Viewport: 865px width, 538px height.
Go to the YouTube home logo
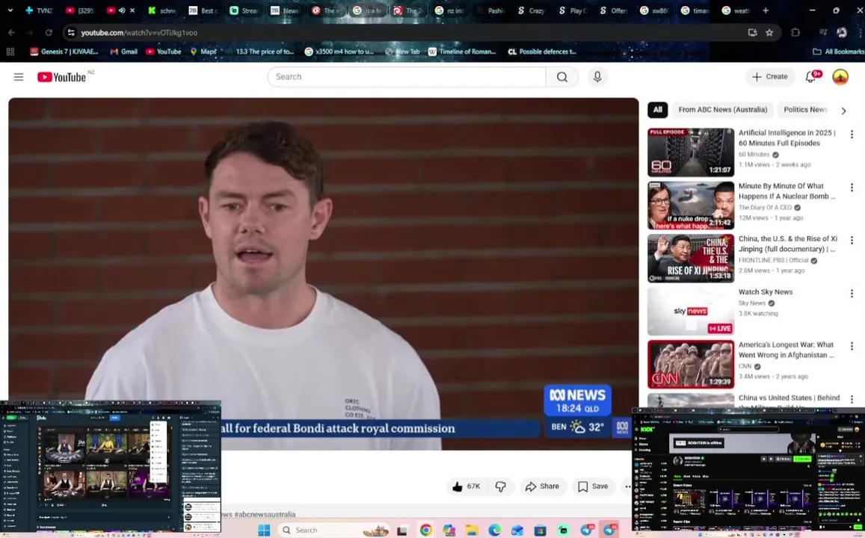[x=62, y=77]
